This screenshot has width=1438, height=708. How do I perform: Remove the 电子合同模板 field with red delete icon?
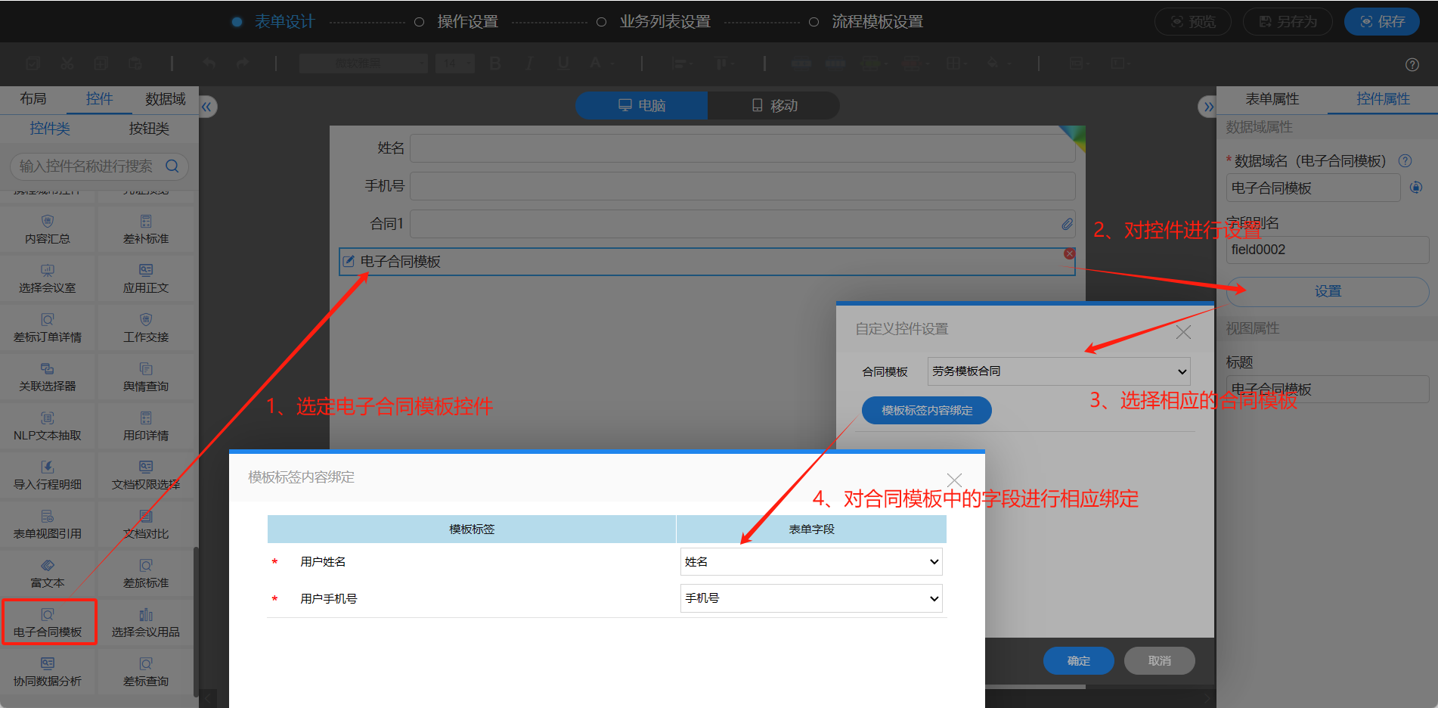(1069, 253)
